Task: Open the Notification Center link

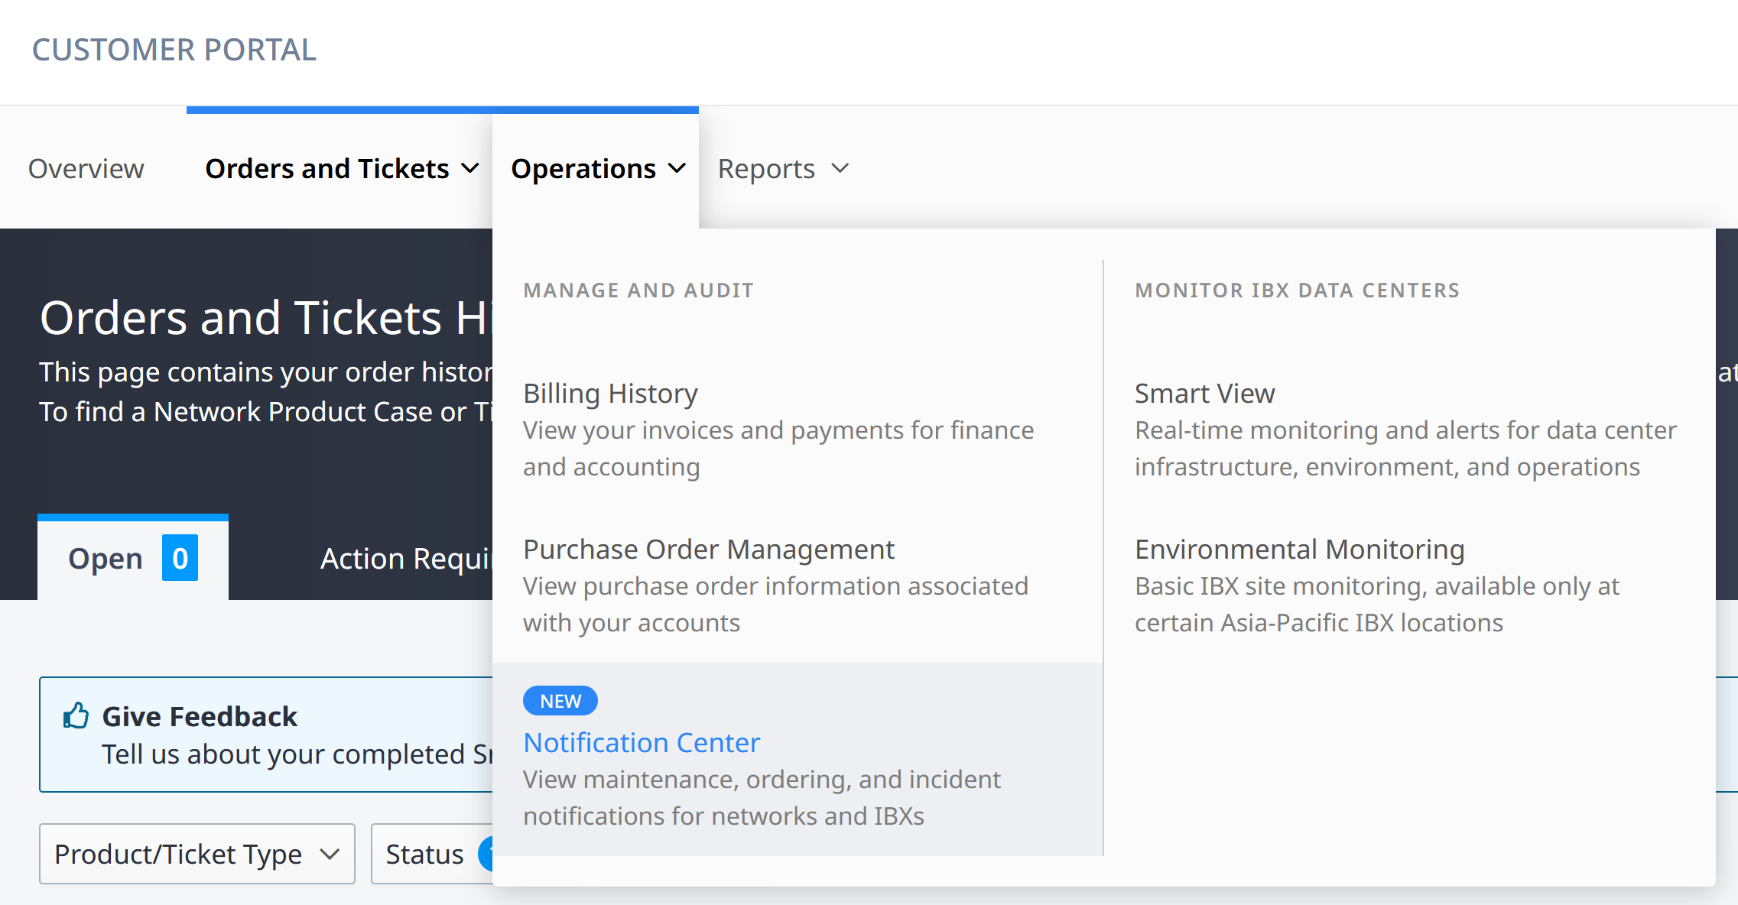Action: coord(642,743)
